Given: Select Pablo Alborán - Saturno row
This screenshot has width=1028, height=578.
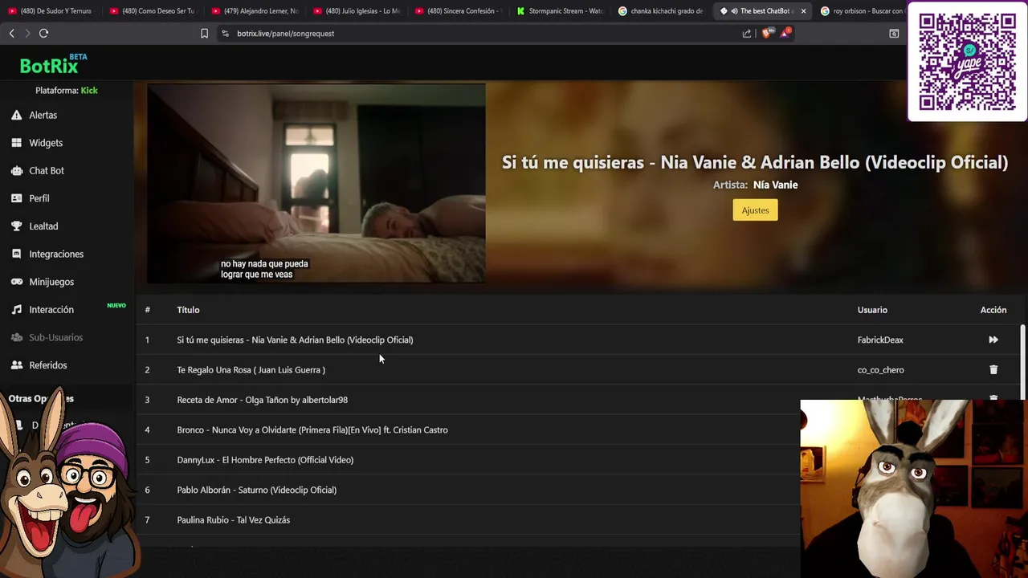Looking at the screenshot, I should [256, 490].
